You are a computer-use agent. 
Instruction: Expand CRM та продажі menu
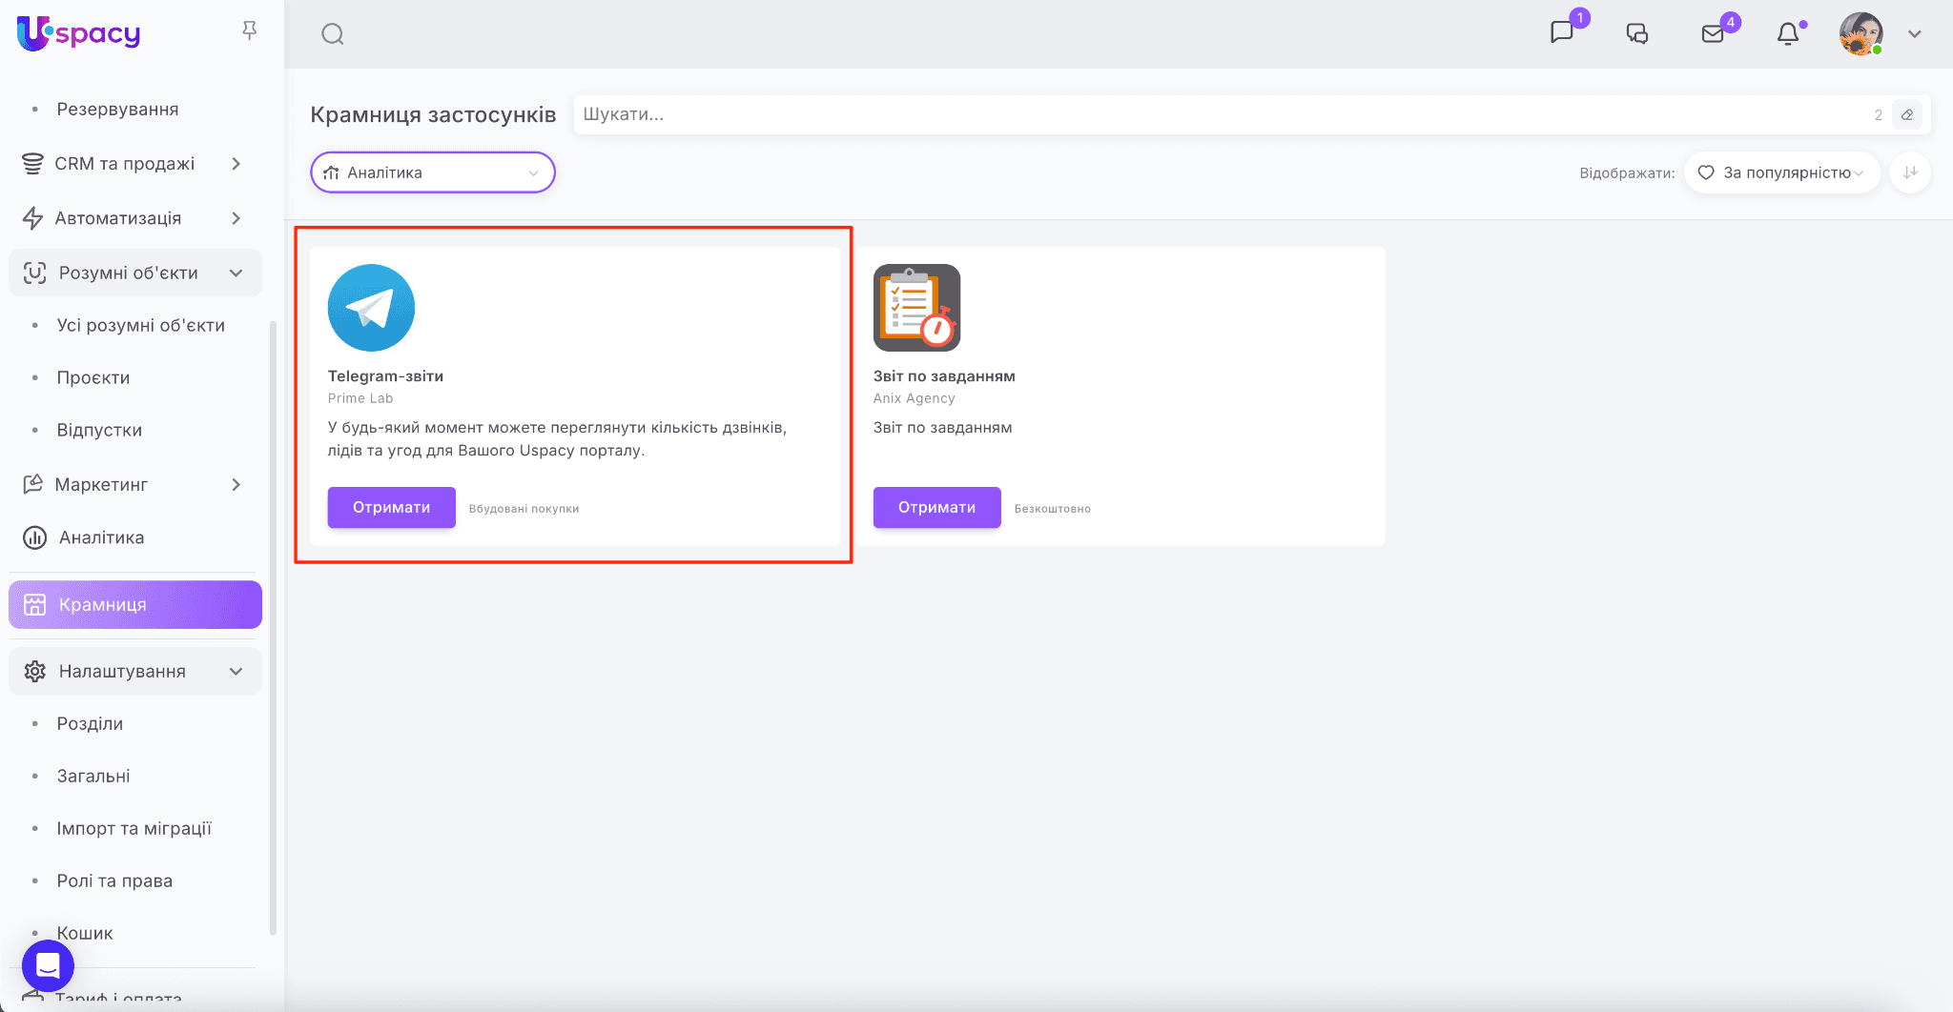(x=135, y=164)
